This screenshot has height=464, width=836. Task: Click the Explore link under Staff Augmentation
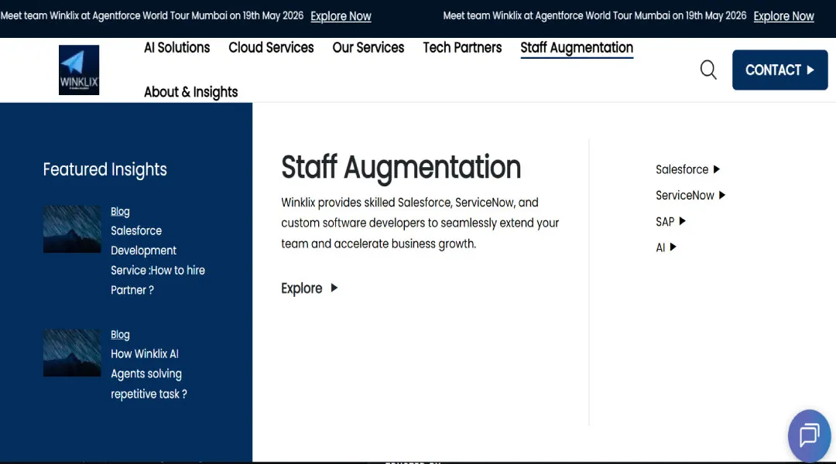tap(309, 288)
